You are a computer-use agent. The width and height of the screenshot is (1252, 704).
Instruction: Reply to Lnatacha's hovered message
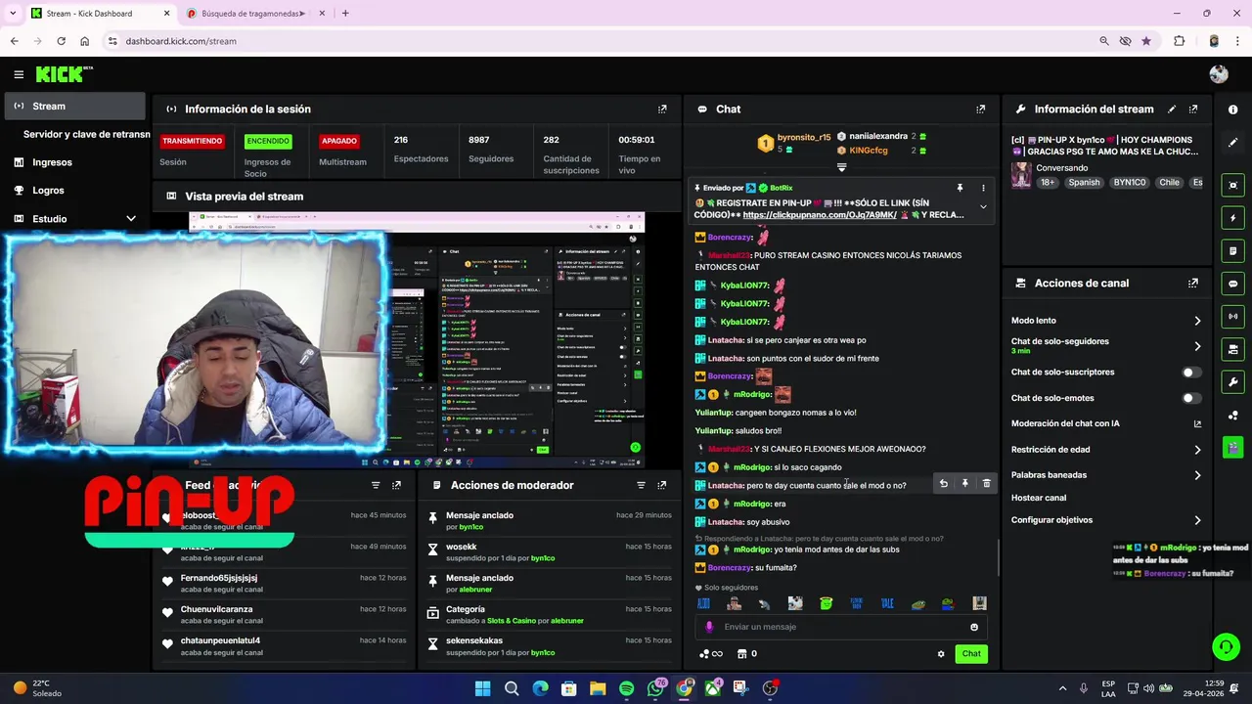tap(943, 484)
